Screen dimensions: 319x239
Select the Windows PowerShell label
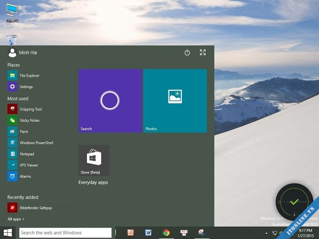tap(37, 143)
